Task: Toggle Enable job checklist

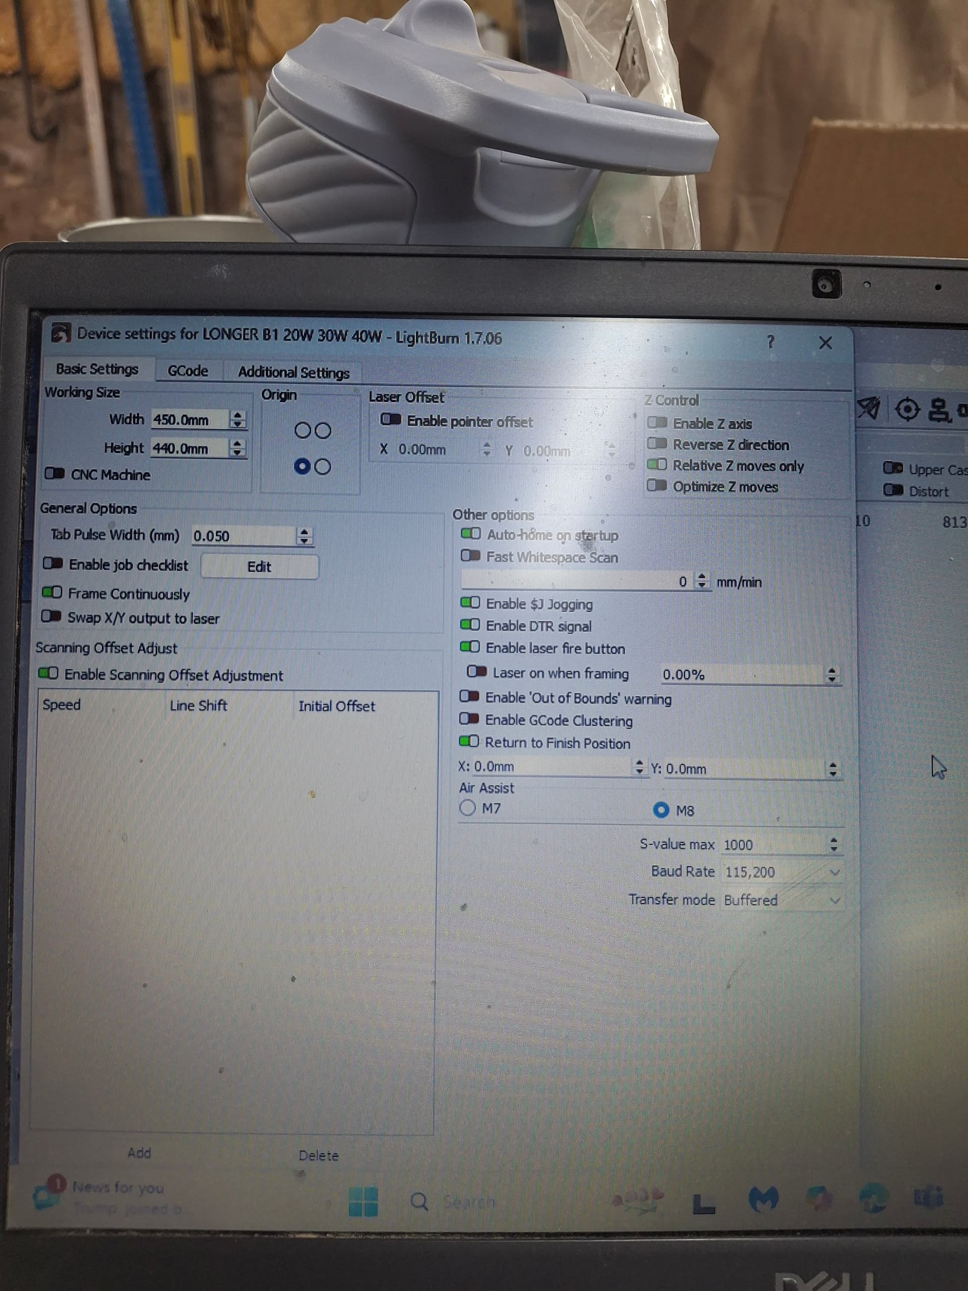Action: 52,563
